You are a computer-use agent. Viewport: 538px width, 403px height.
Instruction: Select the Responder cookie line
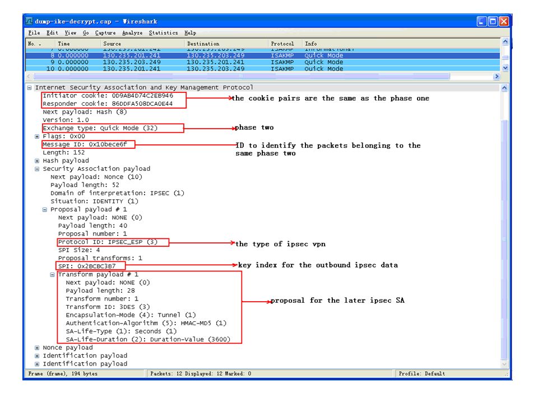click(x=108, y=104)
